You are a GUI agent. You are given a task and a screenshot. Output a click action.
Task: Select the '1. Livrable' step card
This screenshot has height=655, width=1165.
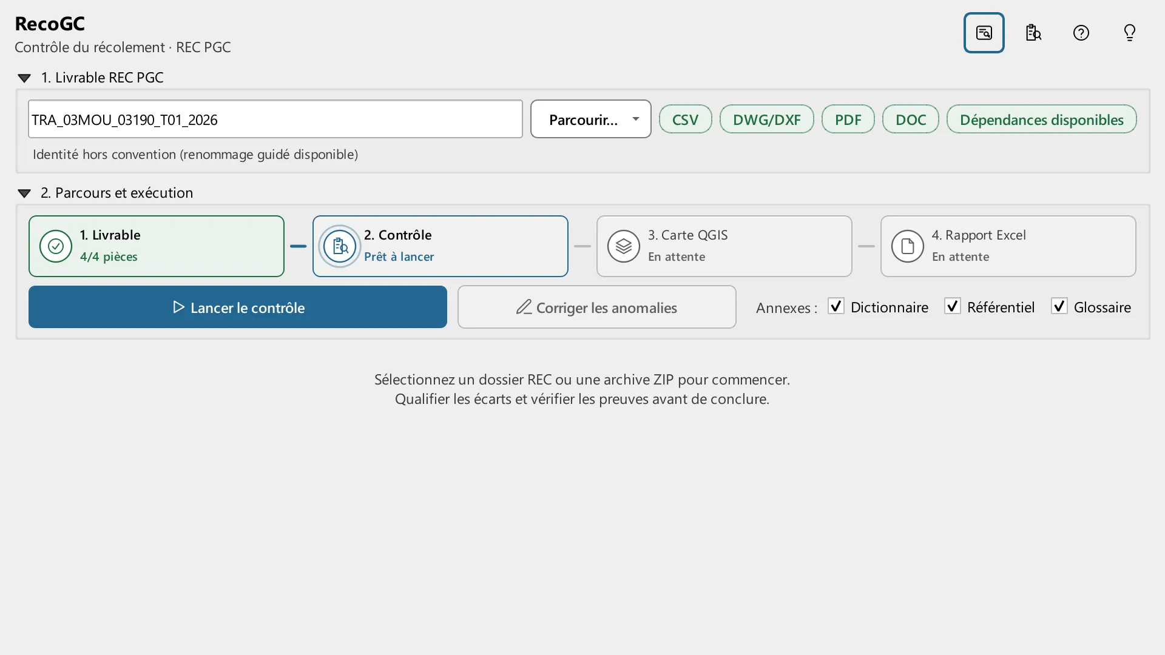pos(156,246)
